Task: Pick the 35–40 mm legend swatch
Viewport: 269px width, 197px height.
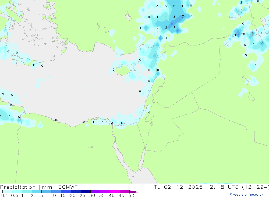Action: point(105,192)
